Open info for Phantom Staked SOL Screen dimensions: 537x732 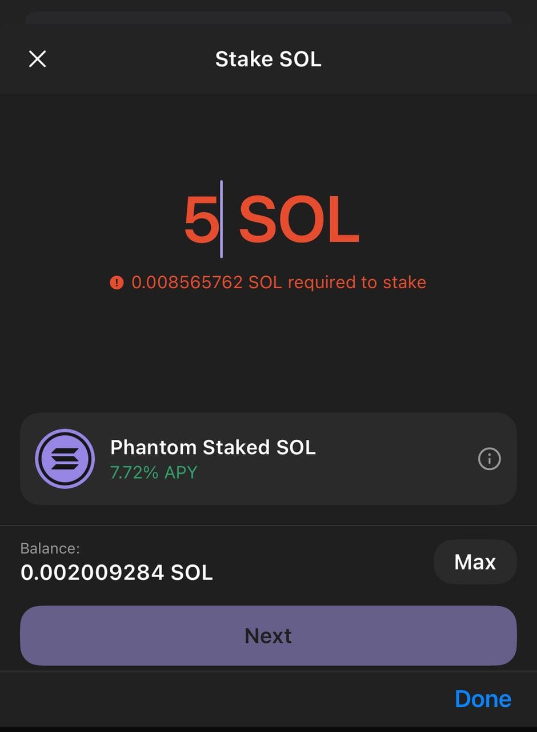pyautogui.click(x=489, y=459)
